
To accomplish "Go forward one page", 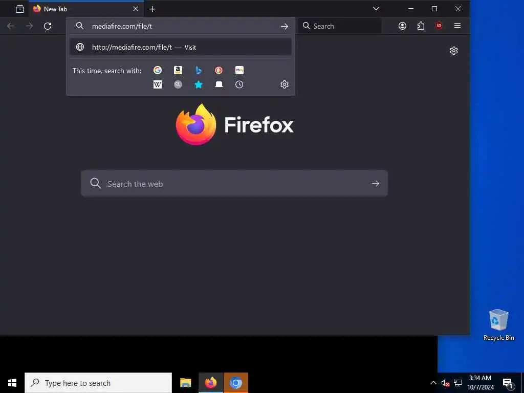I will [x=29, y=26].
